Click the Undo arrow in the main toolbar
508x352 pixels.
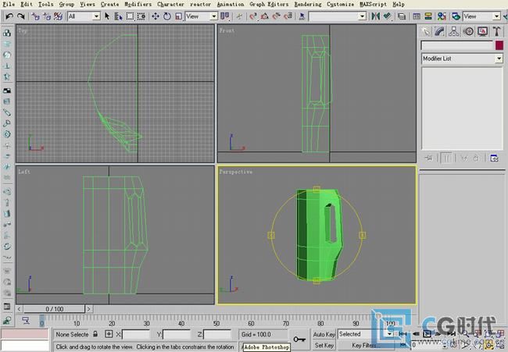click(x=9, y=16)
